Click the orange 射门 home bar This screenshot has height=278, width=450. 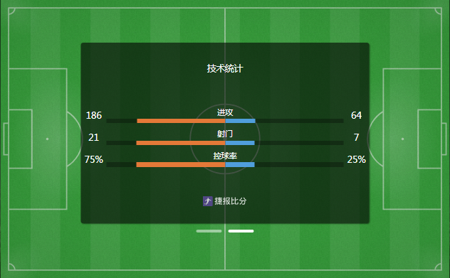(181, 143)
